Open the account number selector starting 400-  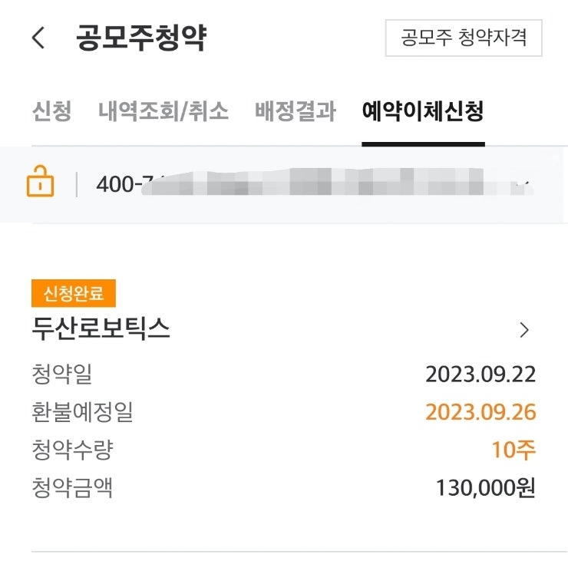pyautogui.click(x=307, y=184)
